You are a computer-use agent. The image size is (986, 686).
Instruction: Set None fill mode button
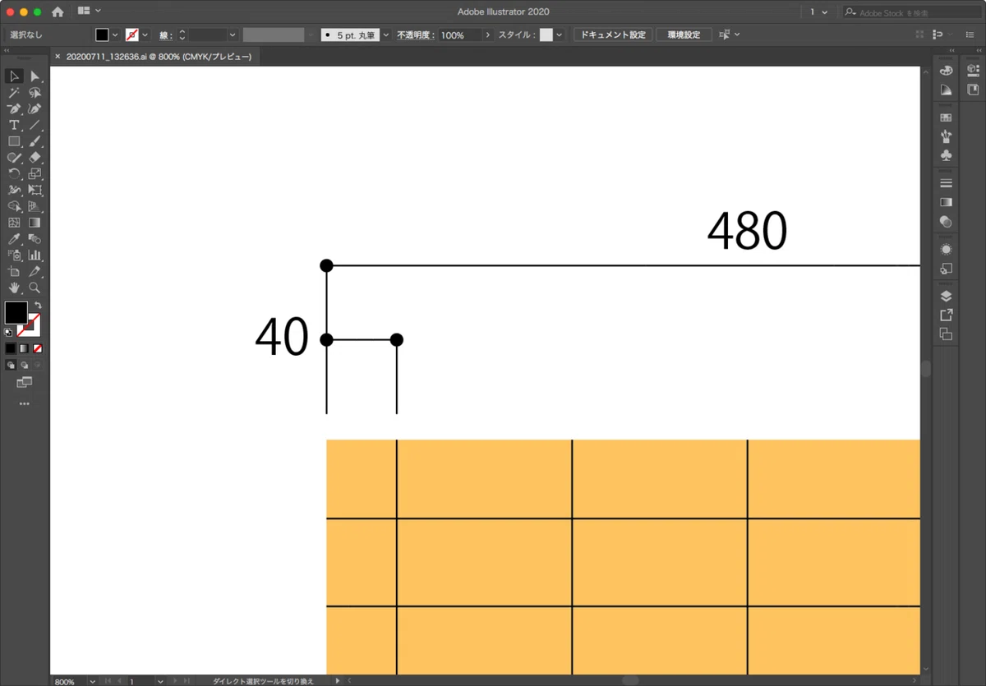37,348
